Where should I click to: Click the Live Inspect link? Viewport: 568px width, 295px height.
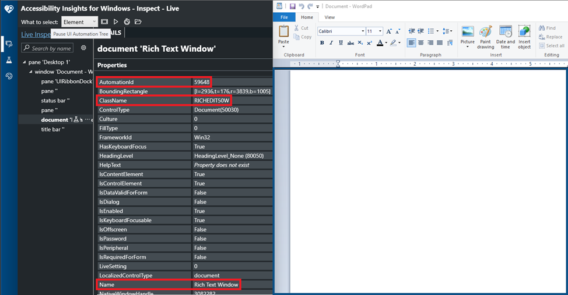coord(35,34)
